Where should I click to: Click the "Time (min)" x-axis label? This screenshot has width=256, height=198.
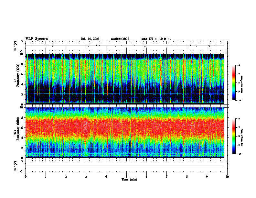click(129, 180)
